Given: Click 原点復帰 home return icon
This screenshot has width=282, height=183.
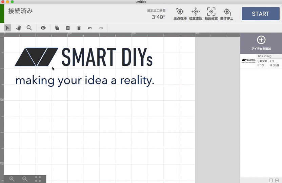Looking at the screenshot, I should [180, 14].
